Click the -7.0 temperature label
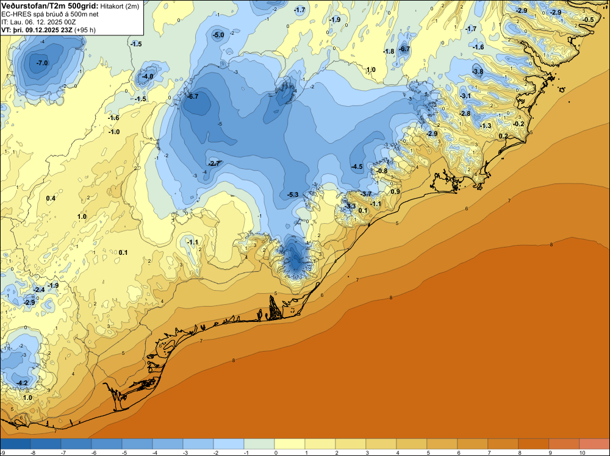Image resolution: width=610 pixels, height=456 pixels. (x=41, y=63)
